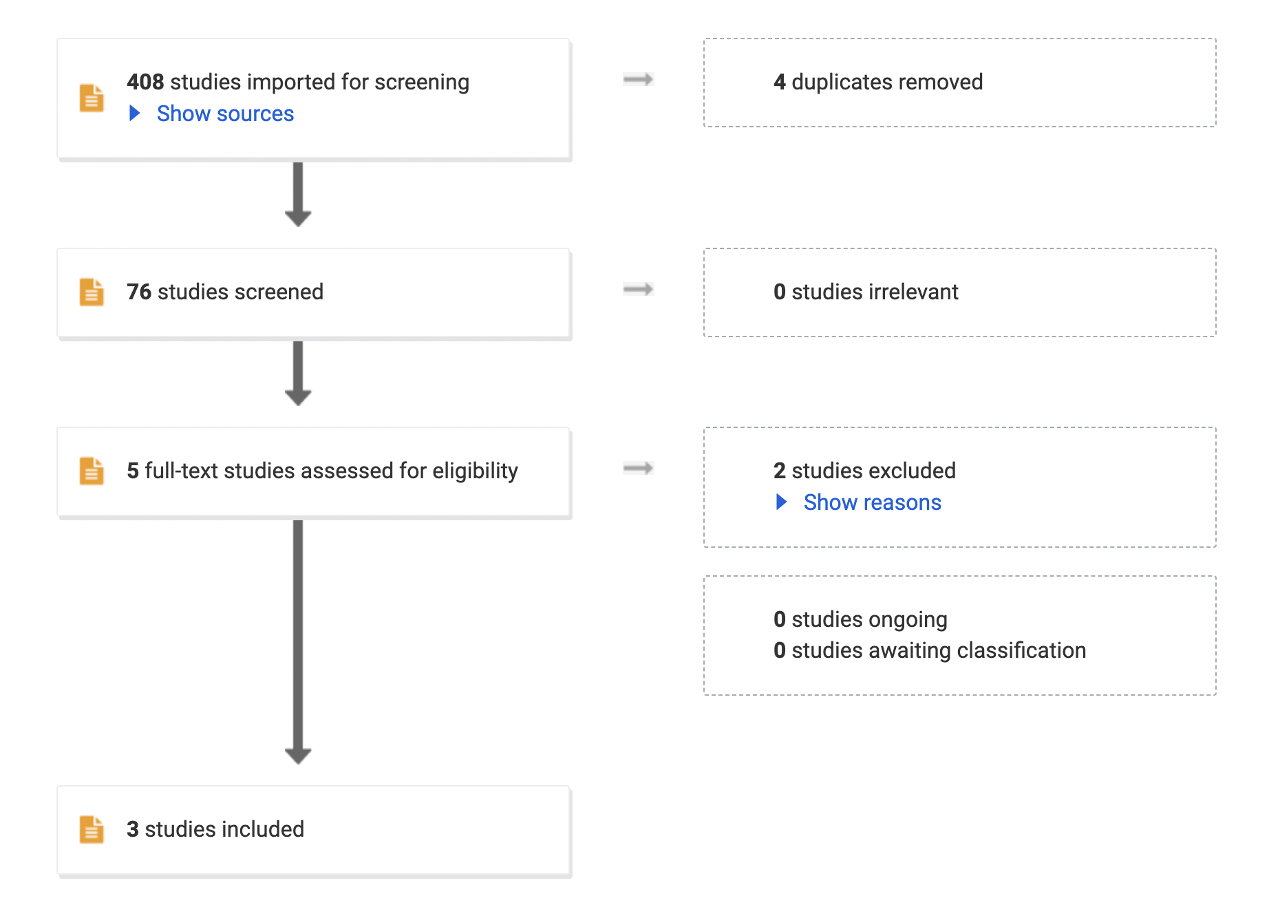The width and height of the screenshot is (1269, 918).
Task: Click the document icon beside full-text studies assessed
Action: point(92,471)
